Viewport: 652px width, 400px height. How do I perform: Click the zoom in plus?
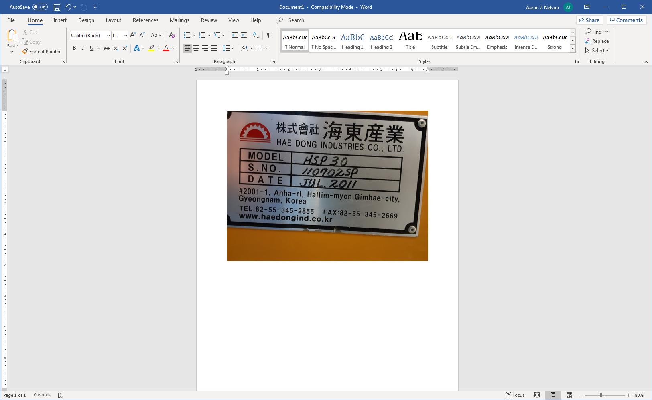pyautogui.click(x=628, y=395)
